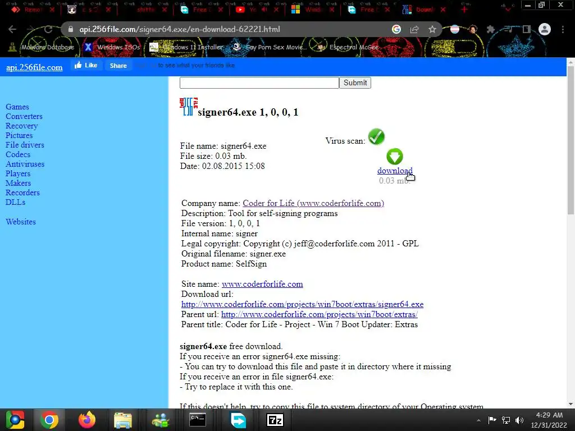The width and height of the screenshot is (575, 431).
Task: Open Firefox from the taskbar
Action: [87, 420]
